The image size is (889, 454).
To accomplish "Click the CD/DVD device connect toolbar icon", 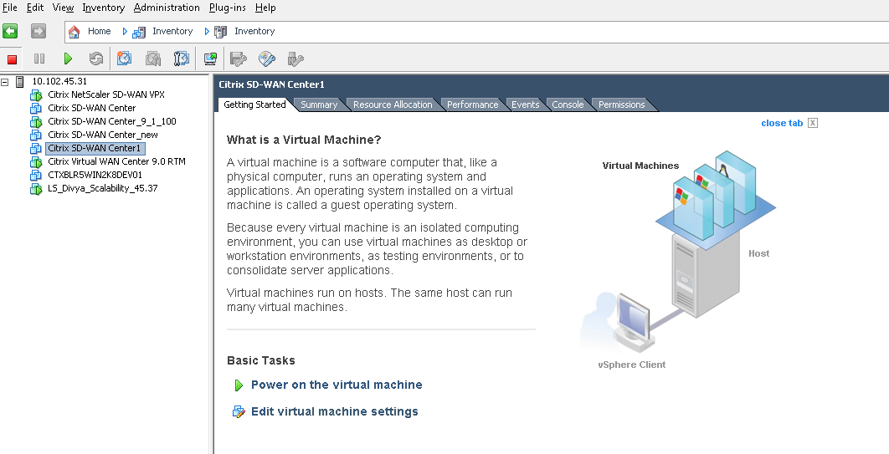I will pyautogui.click(x=266, y=59).
